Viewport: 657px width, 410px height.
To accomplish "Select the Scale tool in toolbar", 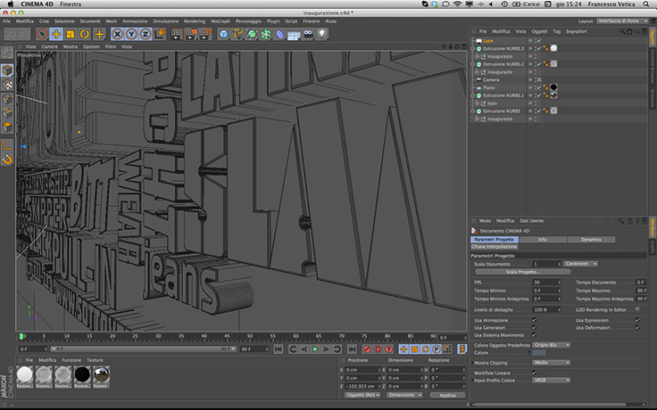I will pyautogui.click(x=71, y=34).
